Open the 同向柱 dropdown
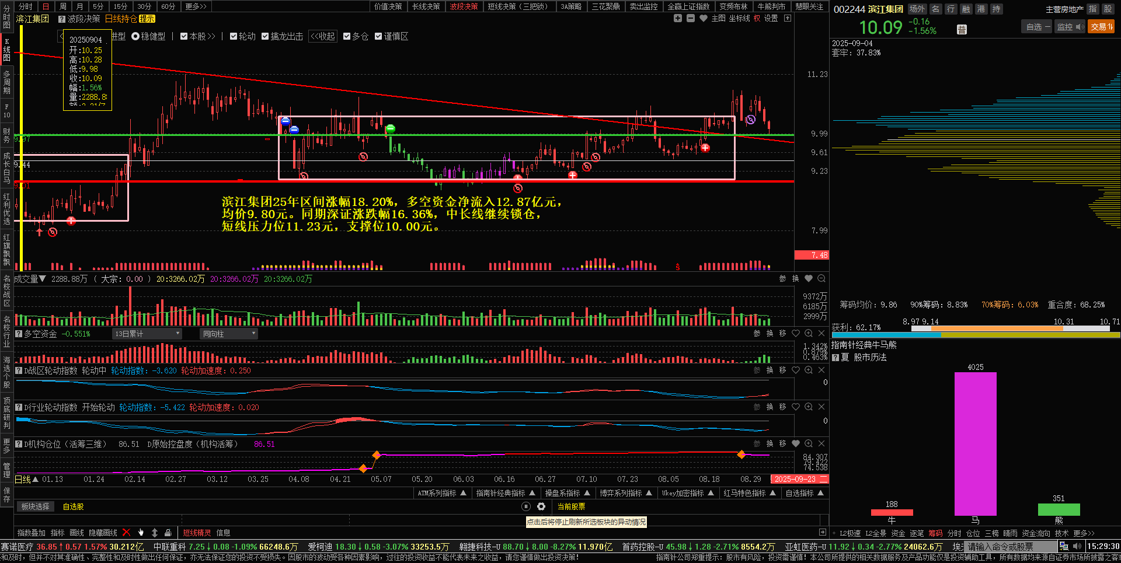The height and width of the screenshot is (563, 1121). click(229, 334)
